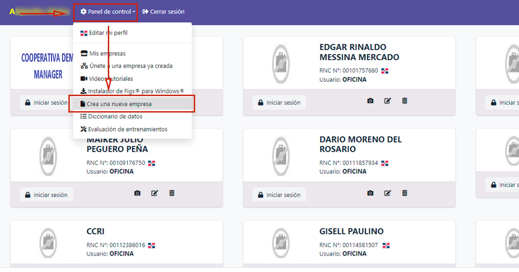Select Únete a una empresa ya creada
The height and width of the screenshot is (272, 519).
(x=131, y=66)
